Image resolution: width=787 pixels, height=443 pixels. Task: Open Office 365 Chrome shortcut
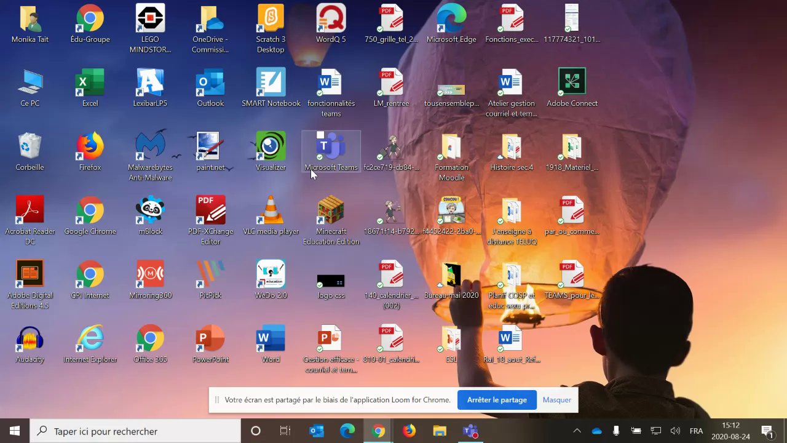(x=150, y=345)
